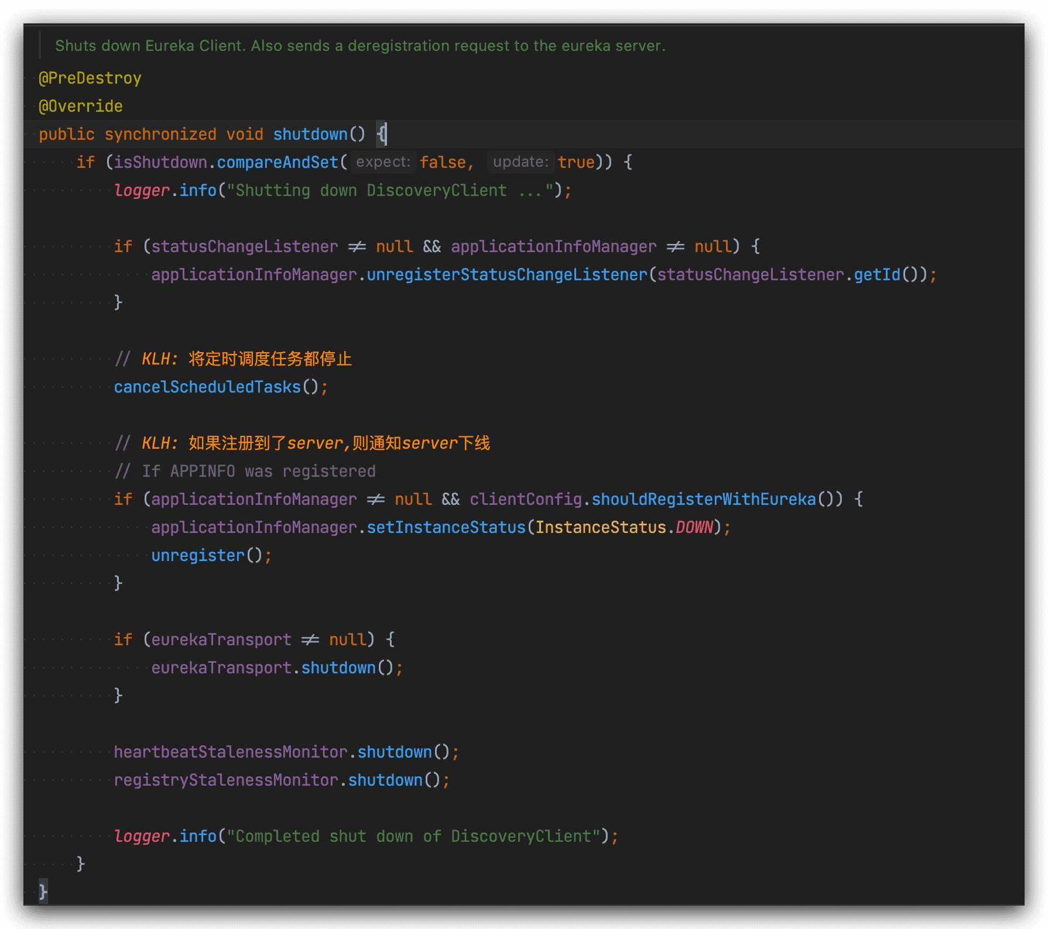Click the getId() call
1048x929 pixels.
point(886,274)
